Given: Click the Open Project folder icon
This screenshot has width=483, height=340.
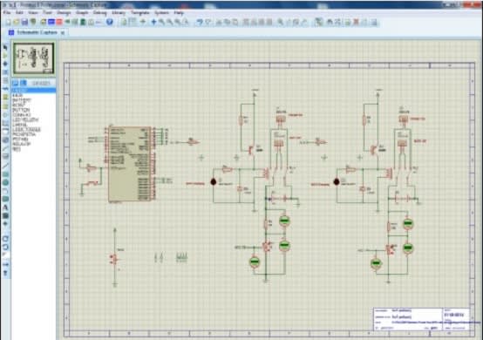Looking at the screenshot, I should [17, 22].
